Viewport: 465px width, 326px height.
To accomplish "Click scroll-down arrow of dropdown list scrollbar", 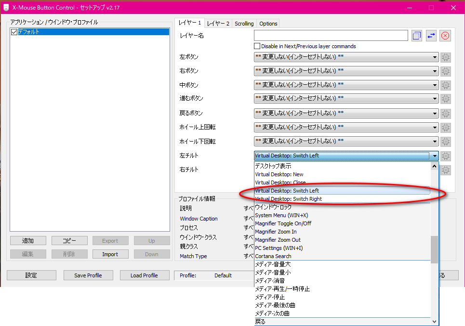I will (435, 321).
